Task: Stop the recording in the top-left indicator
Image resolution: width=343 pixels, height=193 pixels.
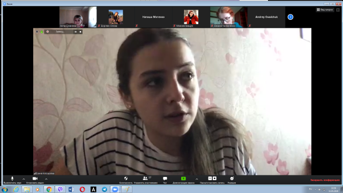Action: pyautogui.click(x=80, y=32)
